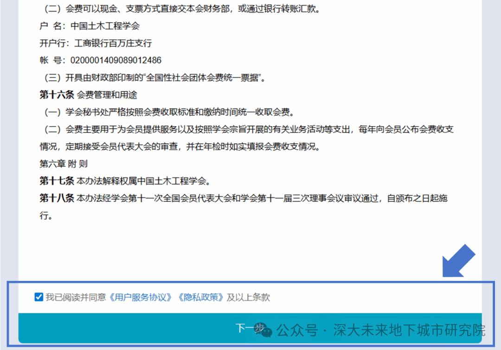
Task: Click the 第十六条 会费管理和用途 heading
Action: coord(88,95)
